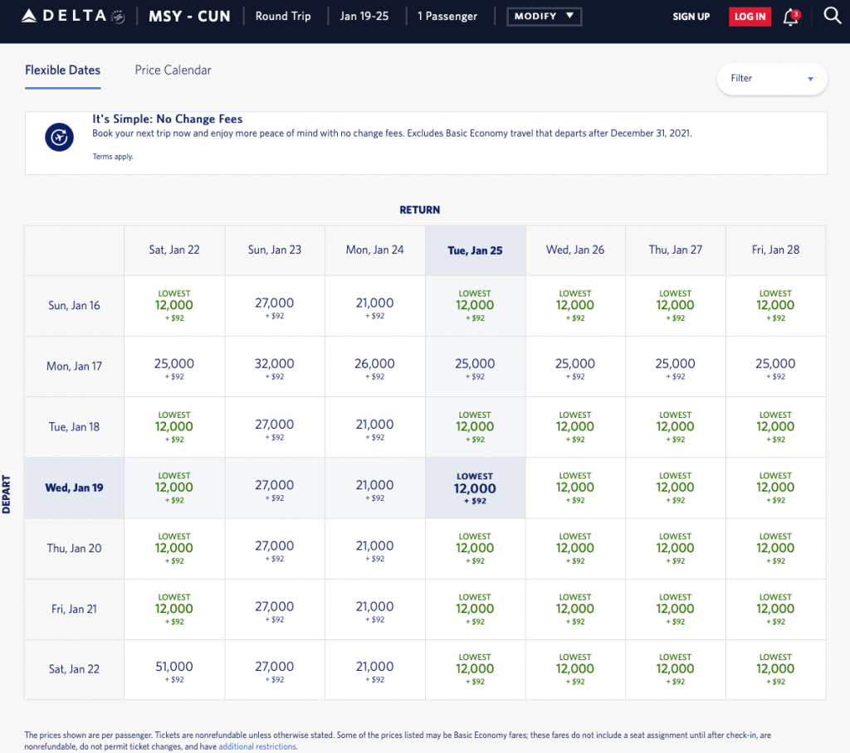
Task: Click the No Change Fees circular icon
Action: (59, 137)
